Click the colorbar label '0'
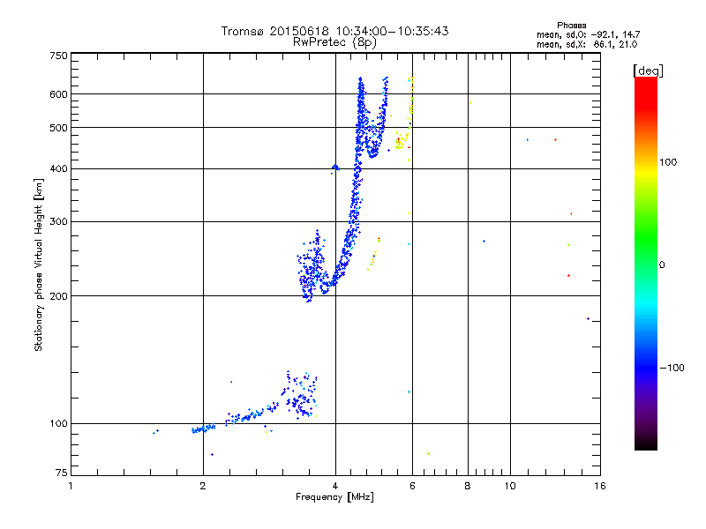The image size is (706, 529). click(x=662, y=265)
